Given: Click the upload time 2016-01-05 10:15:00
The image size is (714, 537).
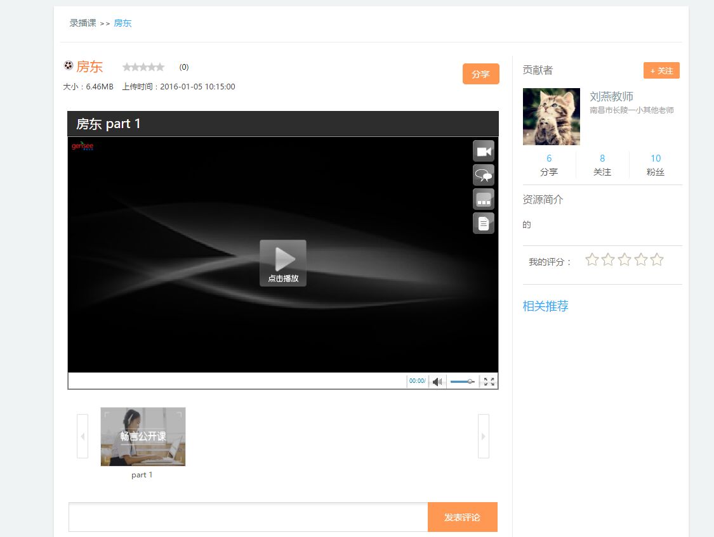Looking at the screenshot, I should [197, 86].
